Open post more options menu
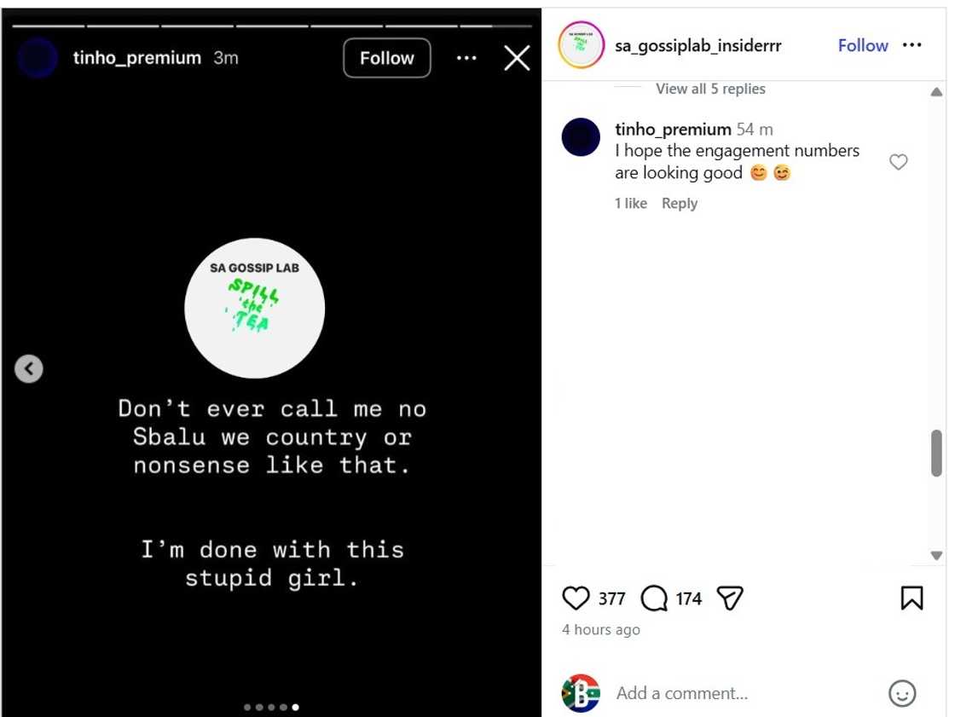955x717 pixels. [x=912, y=45]
